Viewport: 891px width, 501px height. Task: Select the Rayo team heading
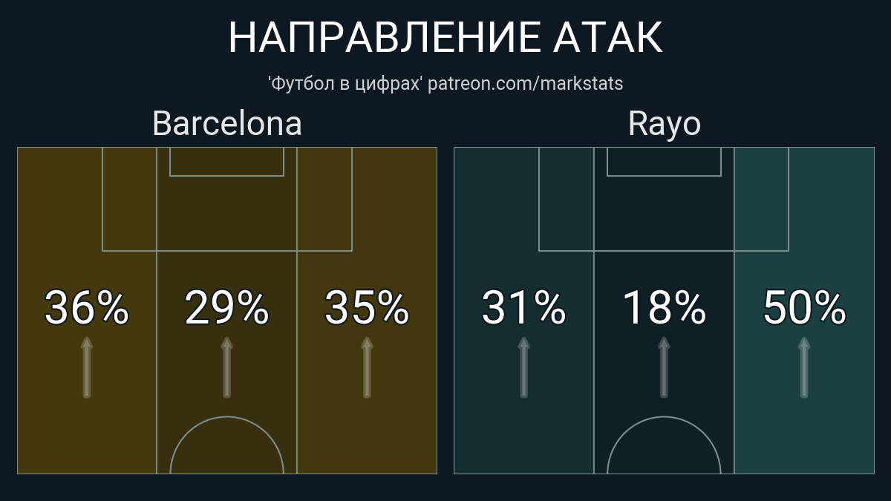point(664,124)
